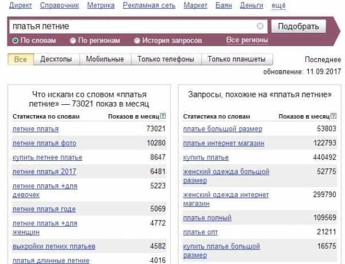Select the 'Только планшеты' tab
This screenshot has height=264, width=345.
tap(236, 59)
